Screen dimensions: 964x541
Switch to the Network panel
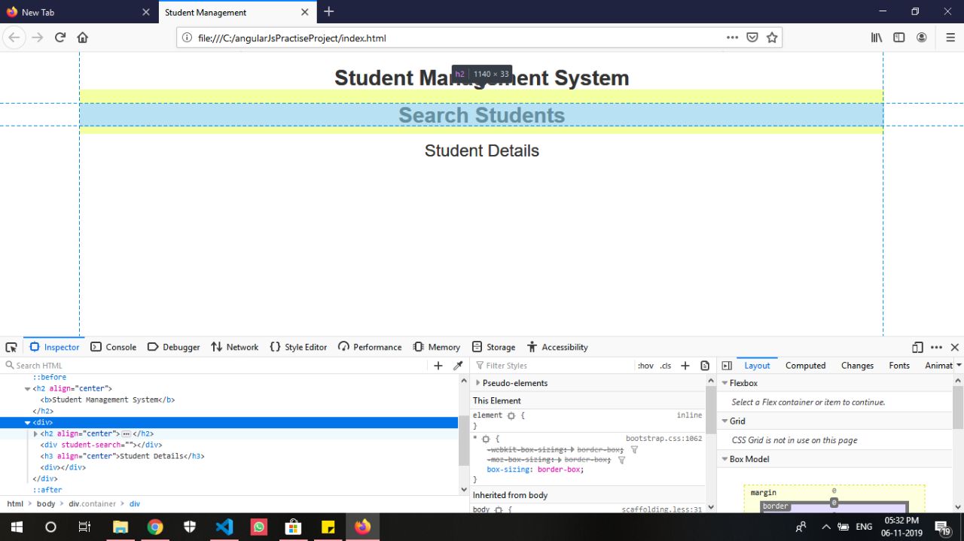pos(234,347)
